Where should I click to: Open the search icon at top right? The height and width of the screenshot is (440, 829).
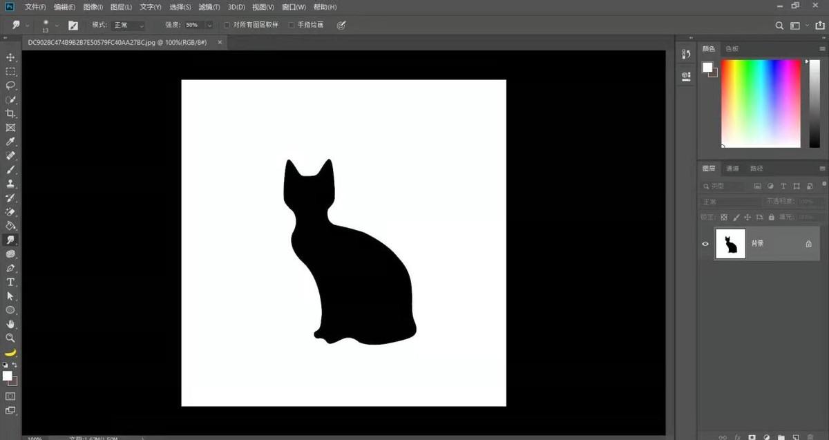coord(779,26)
